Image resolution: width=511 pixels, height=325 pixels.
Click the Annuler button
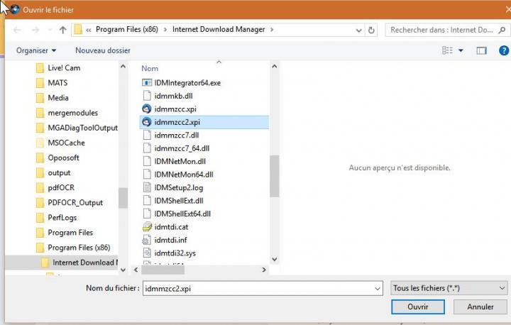[480, 307]
